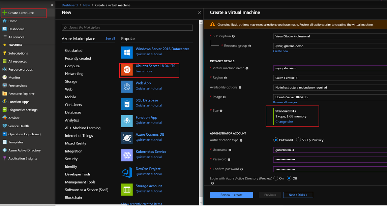387x206 pixels.
Task: Open the Availability options dropdown
Action: click(x=330, y=88)
